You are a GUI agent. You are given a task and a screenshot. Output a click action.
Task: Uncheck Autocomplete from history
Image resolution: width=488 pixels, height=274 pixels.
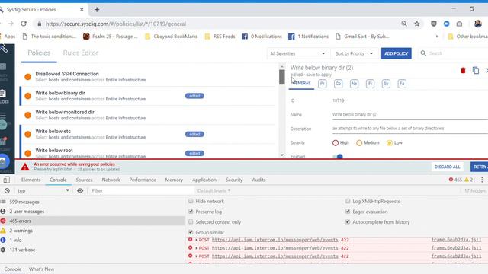point(348,221)
